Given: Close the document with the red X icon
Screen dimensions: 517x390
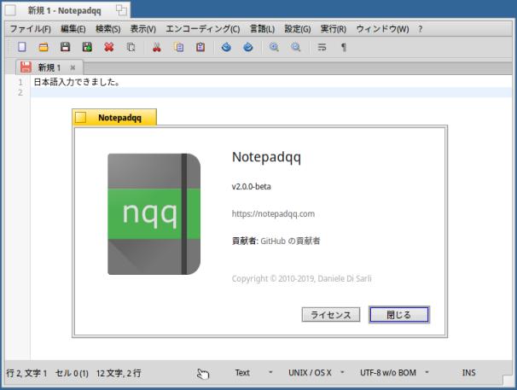Looking at the screenshot, I should tap(109, 47).
